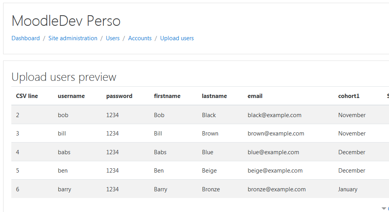
Task: Select email black@example.com
Action: [275, 115]
